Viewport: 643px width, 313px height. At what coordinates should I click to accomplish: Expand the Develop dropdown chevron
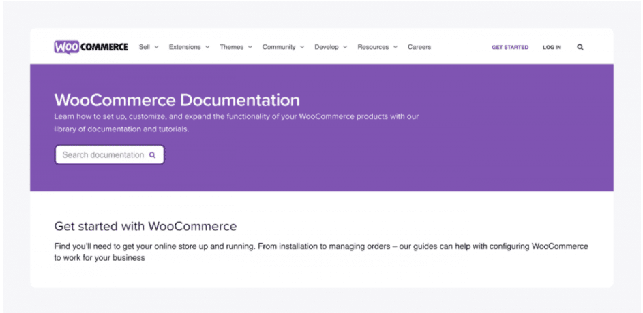coord(345,47)
